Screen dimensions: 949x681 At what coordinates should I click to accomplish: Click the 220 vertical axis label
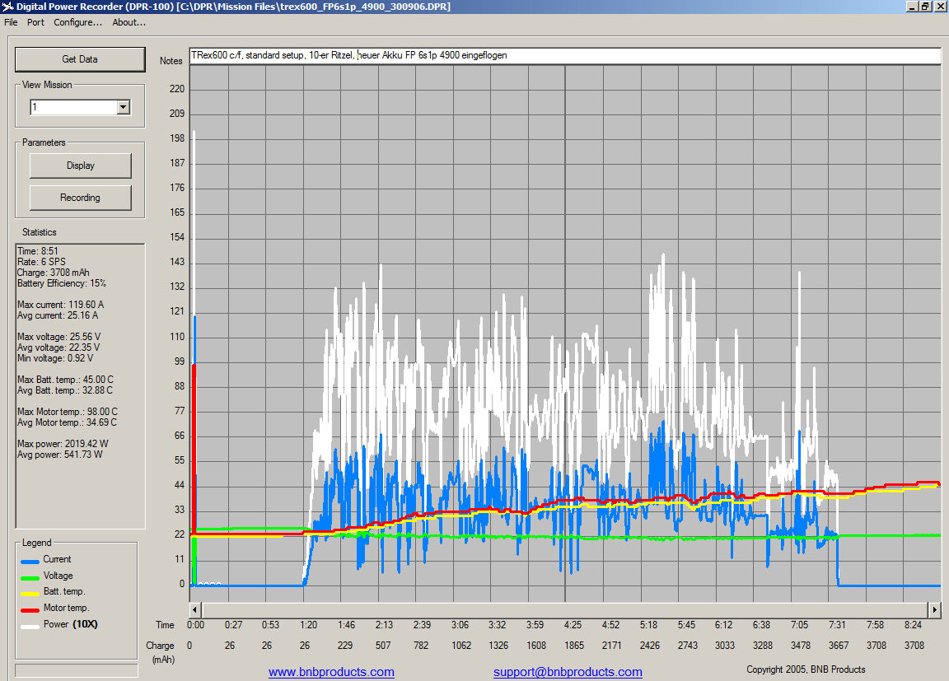(177, 89)
